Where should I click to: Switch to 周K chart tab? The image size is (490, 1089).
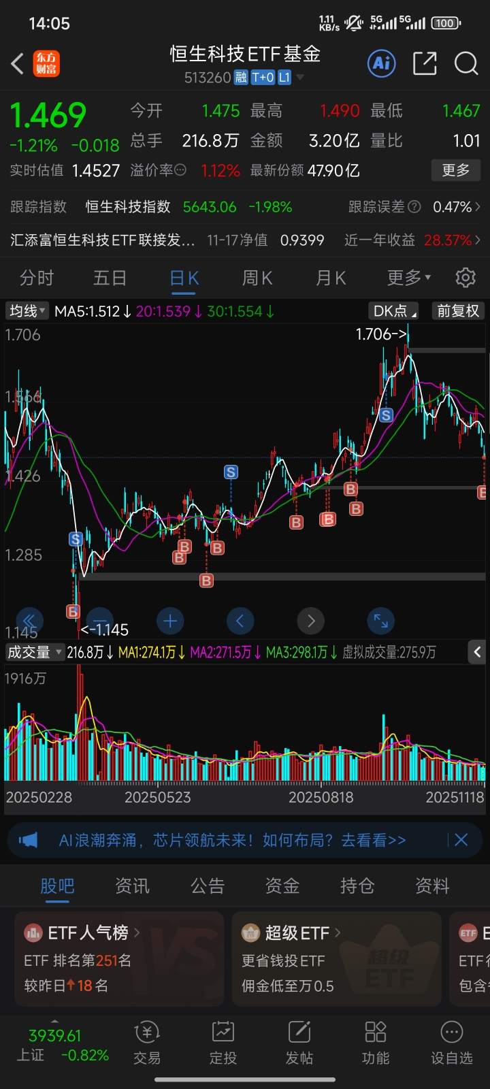click(257, 278)
